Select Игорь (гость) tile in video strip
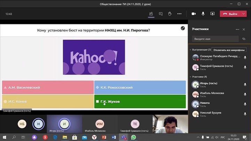This screenshot has width=251, height=141. (x=64, y=124)
